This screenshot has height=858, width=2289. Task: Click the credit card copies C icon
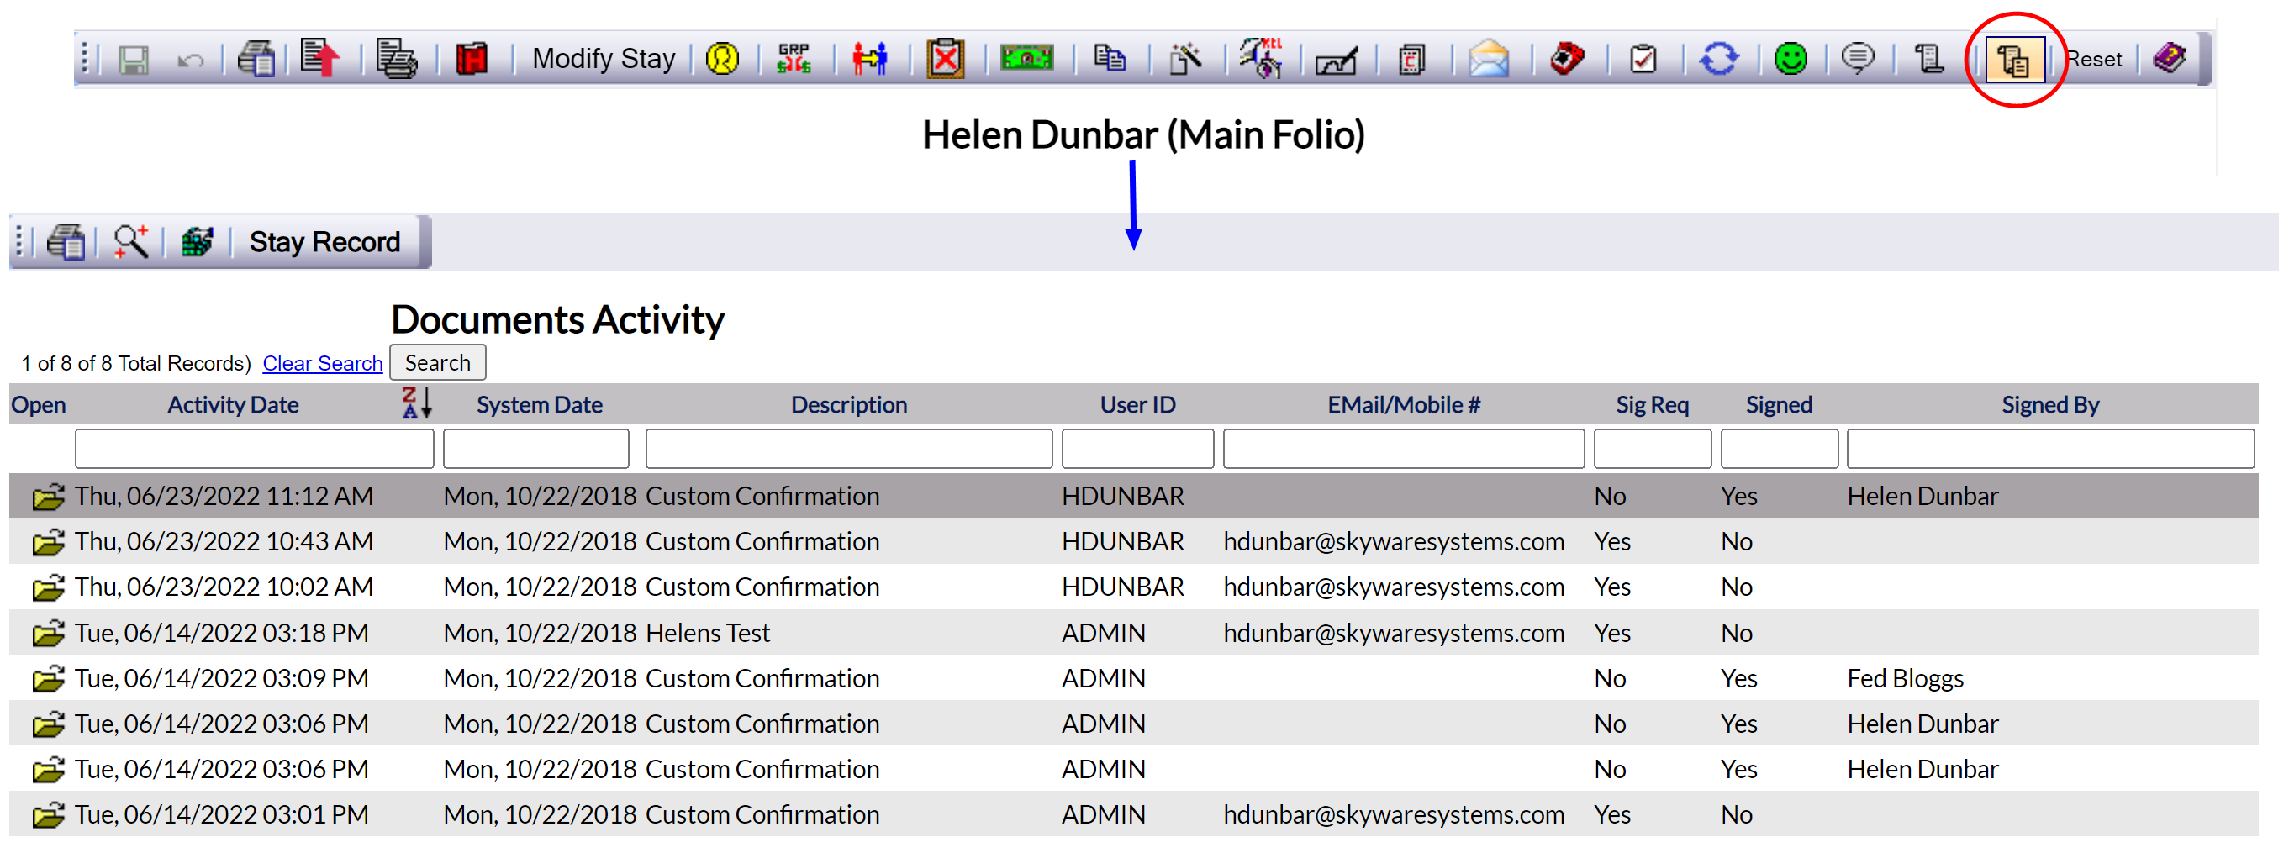coord(1411,60)
